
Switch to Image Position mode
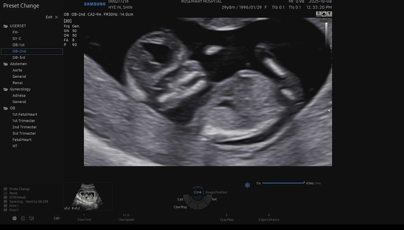(x=216, y=193)
